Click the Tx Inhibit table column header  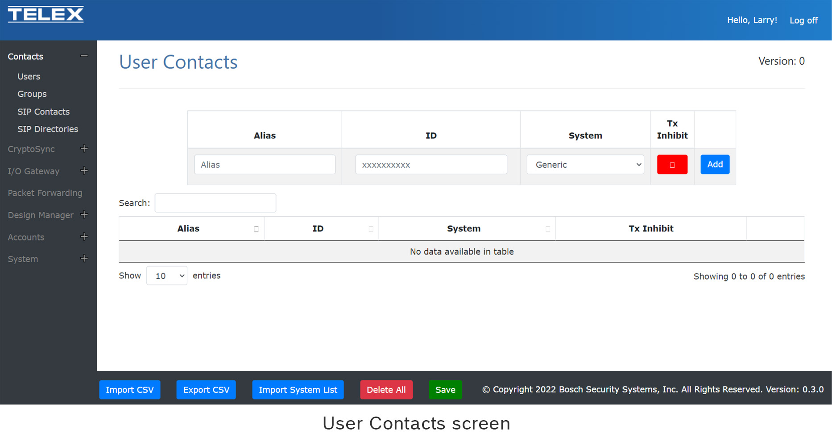(651, 228)
